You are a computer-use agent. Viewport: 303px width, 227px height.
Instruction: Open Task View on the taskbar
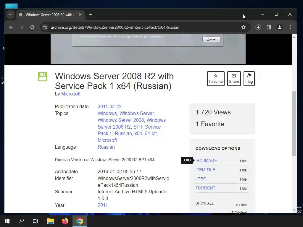[x=36, y=221]
